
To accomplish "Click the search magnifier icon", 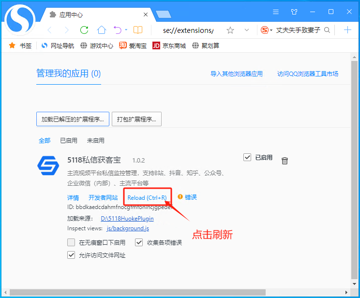I will point(327,30).
